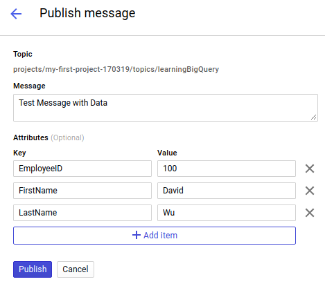Click the Publish message page heading
Image resolution: width=325 pixels, height=286 pixels.
(87, 13)
